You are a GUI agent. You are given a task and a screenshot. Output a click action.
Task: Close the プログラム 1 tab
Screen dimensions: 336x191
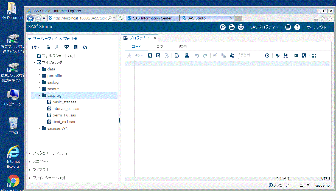coord(155,38)
